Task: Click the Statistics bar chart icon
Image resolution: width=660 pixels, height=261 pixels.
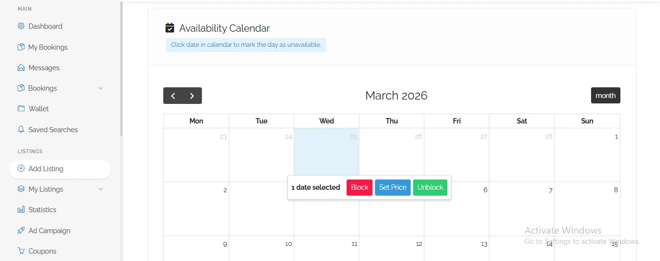Action: (x=21, y=210)
